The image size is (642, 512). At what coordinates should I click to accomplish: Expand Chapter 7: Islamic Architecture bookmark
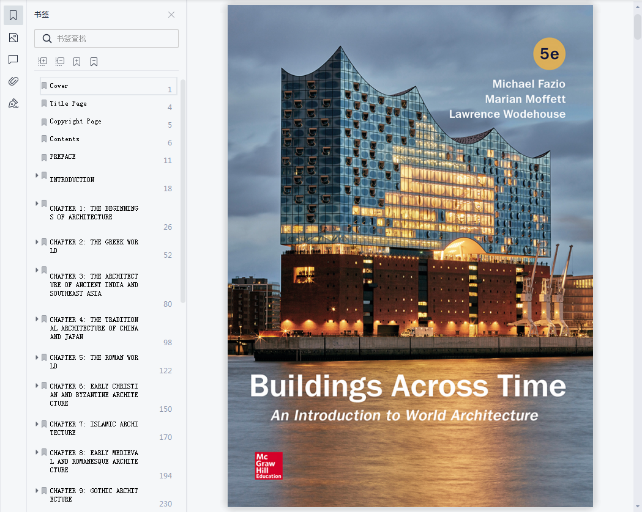click(x=37, y=424)
